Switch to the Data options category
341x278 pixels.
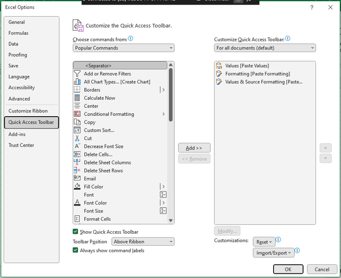click(31, 44)
